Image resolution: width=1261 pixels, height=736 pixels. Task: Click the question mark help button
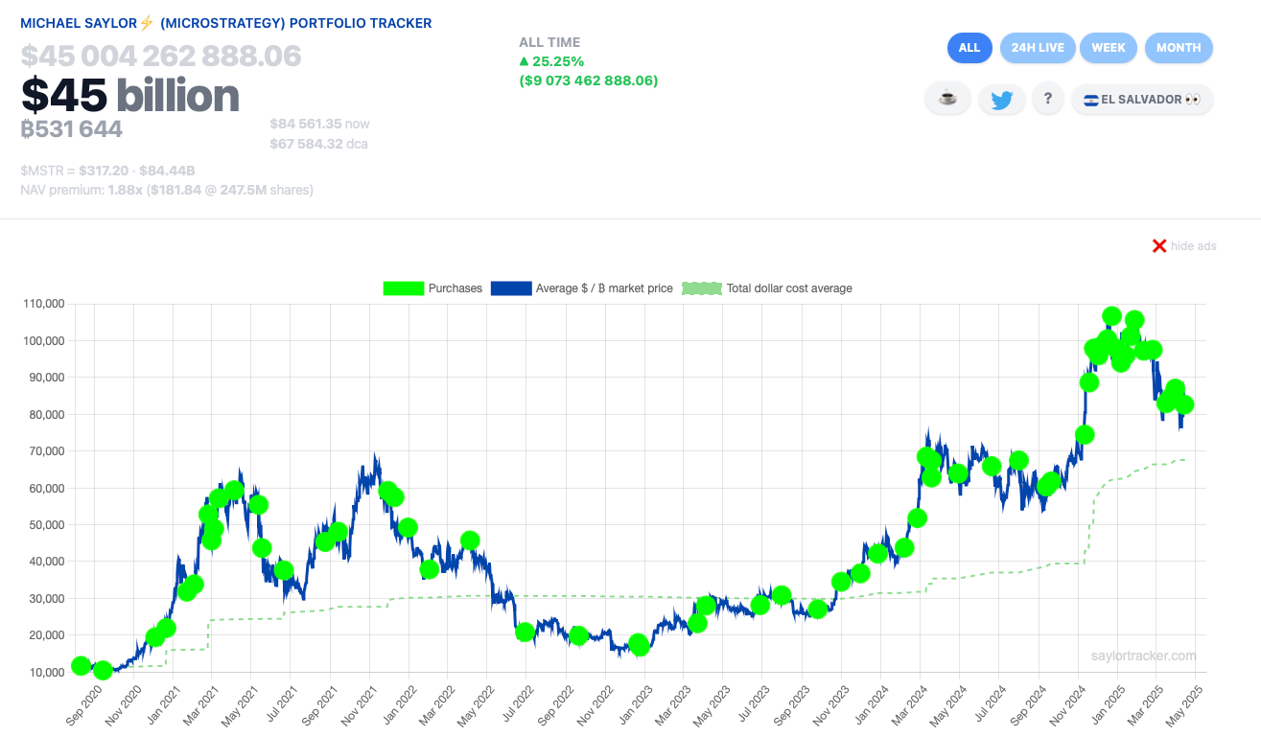coord(1048,99)
